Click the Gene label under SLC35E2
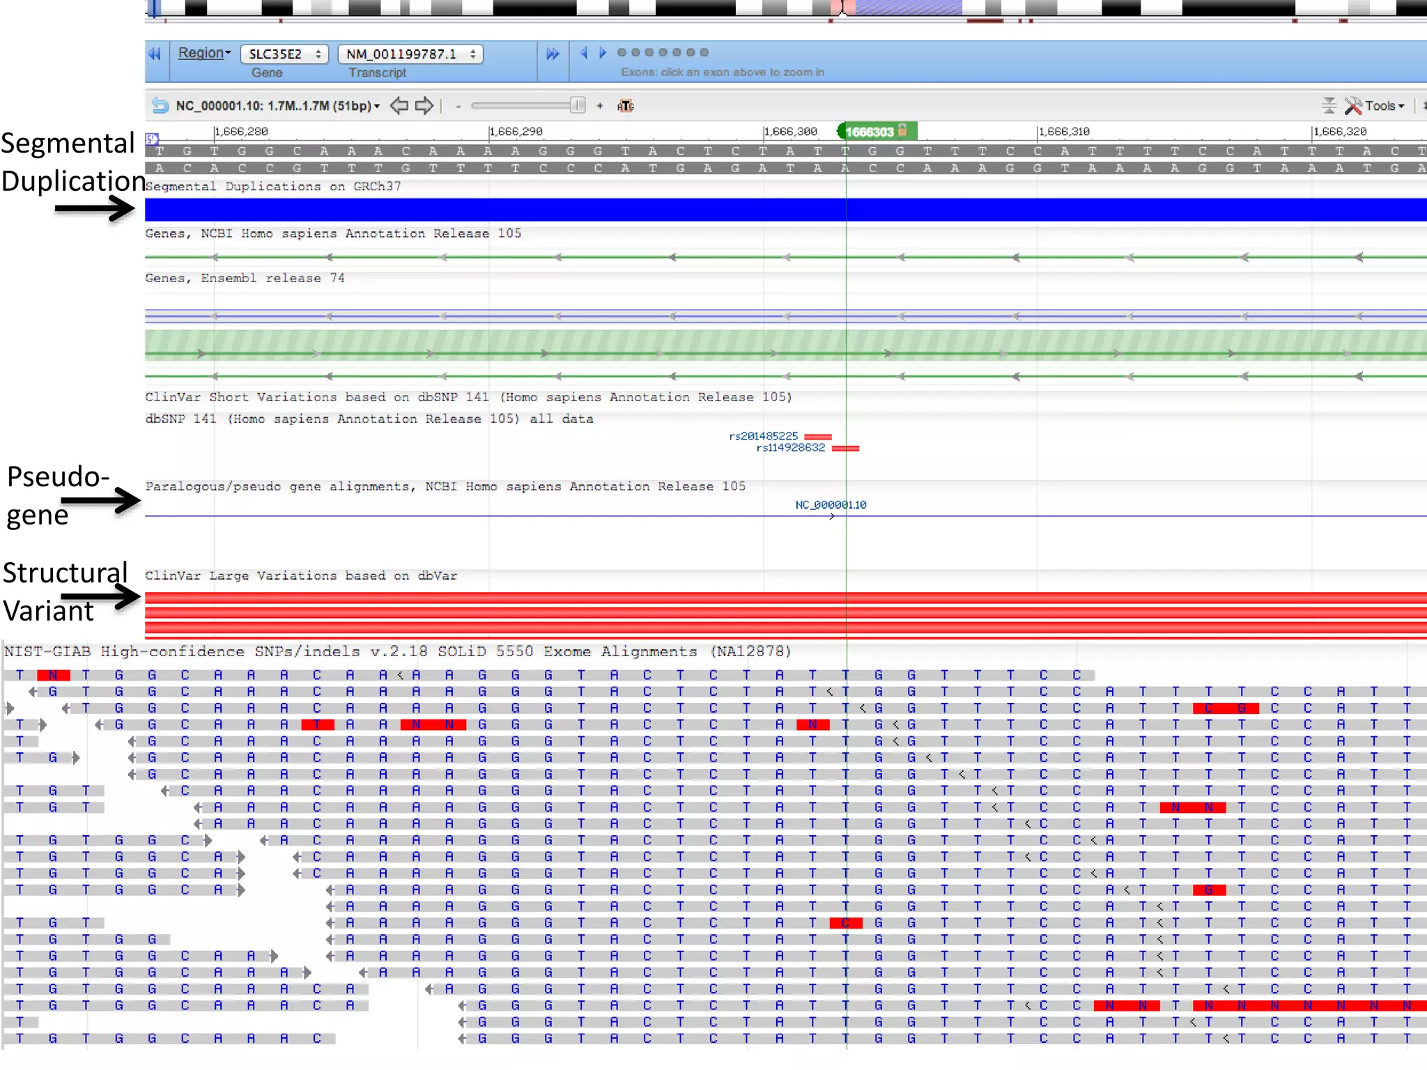 pyautogui.click(x=267, y=72)
